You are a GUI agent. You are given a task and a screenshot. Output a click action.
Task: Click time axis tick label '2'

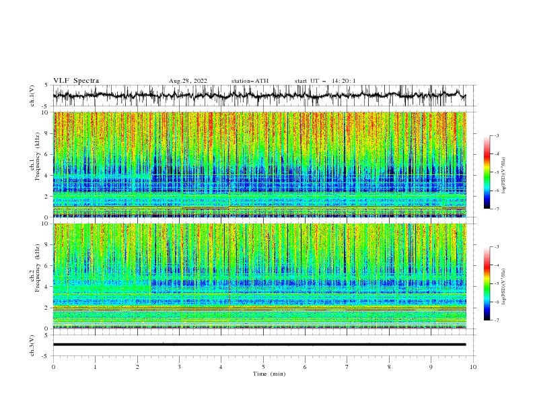(x=137, y=367)
